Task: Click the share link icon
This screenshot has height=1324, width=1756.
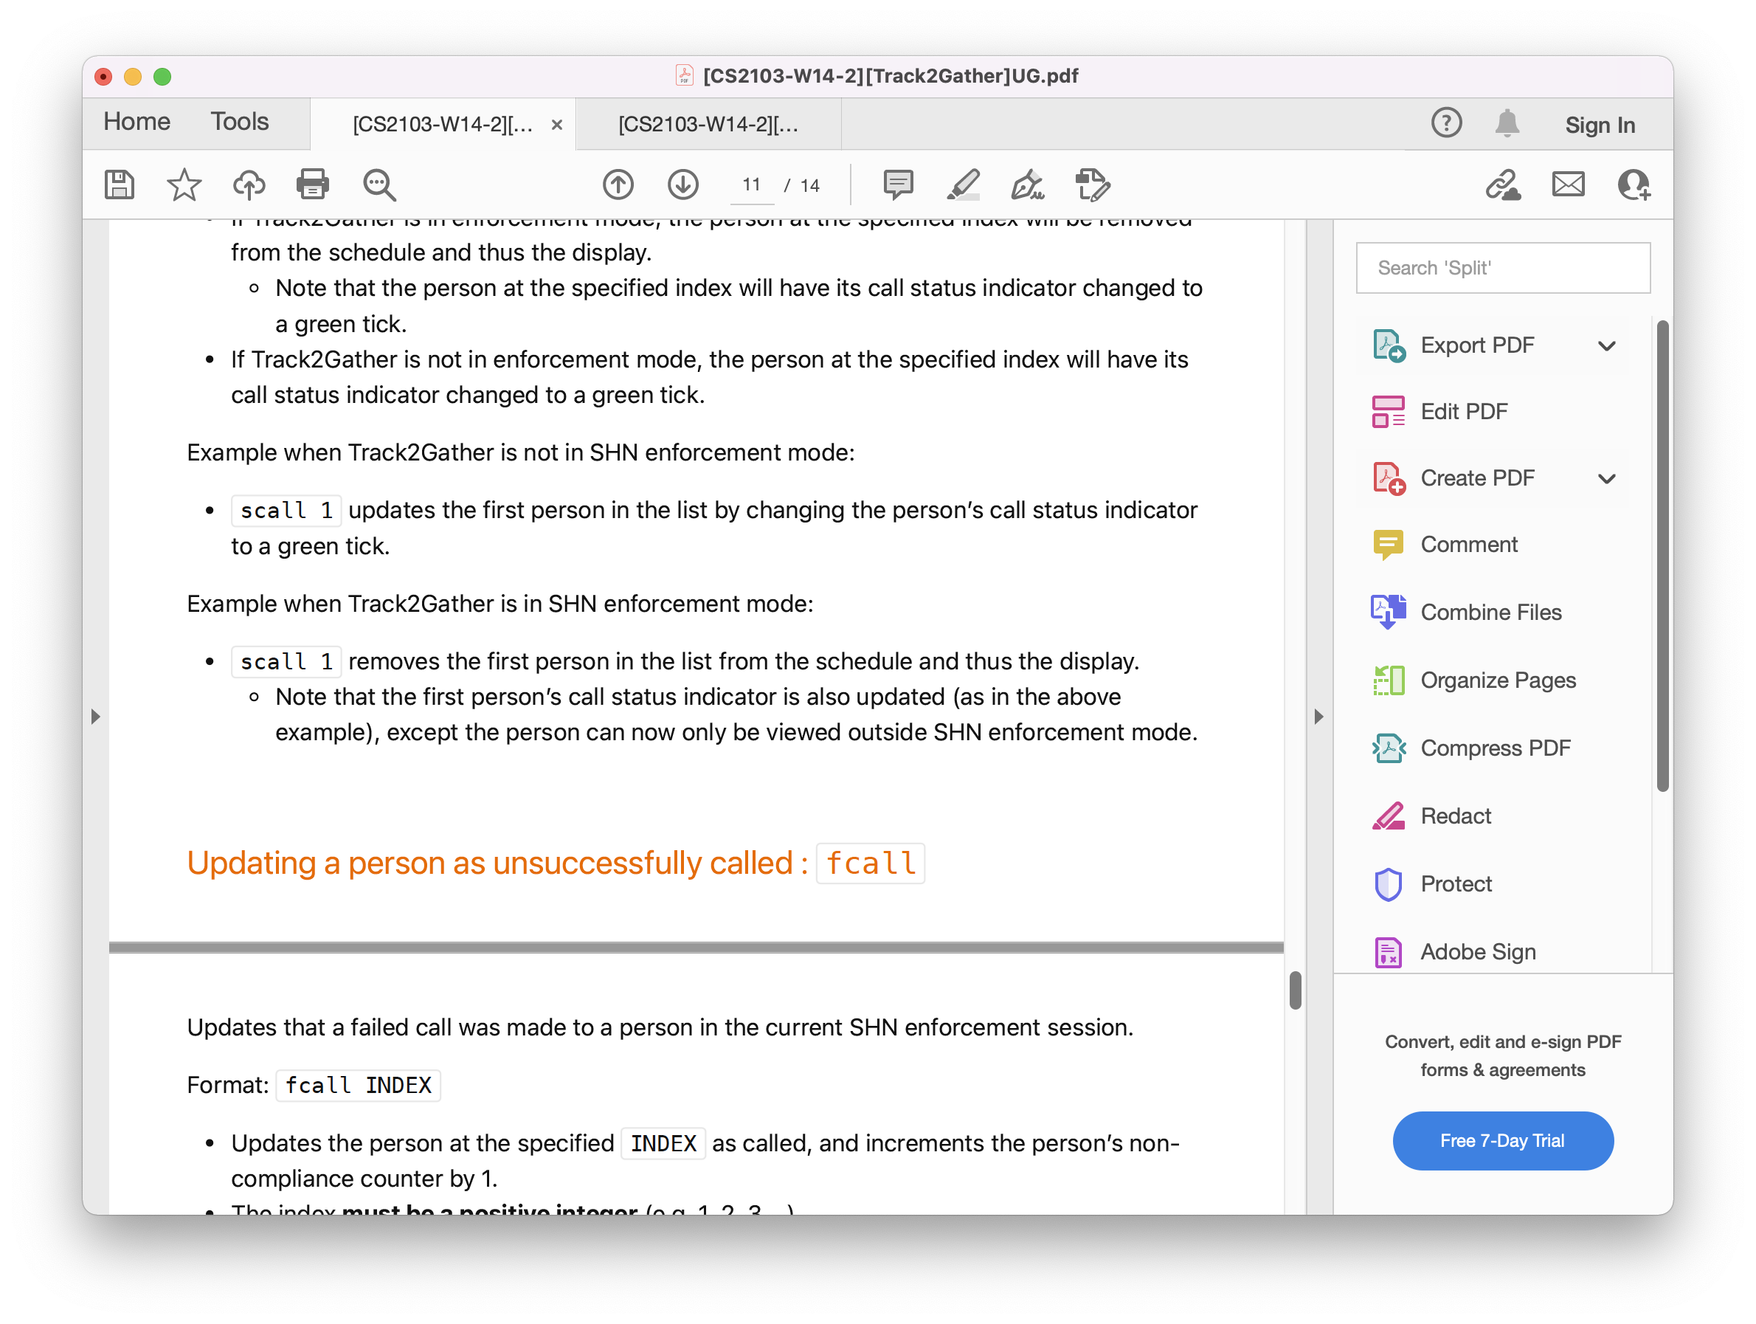Action: coord(1502,185)
